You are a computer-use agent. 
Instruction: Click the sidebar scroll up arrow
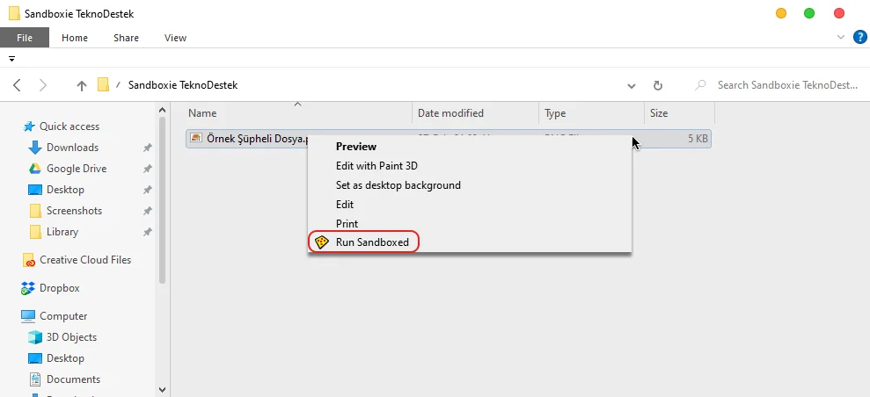pos(163,110)
